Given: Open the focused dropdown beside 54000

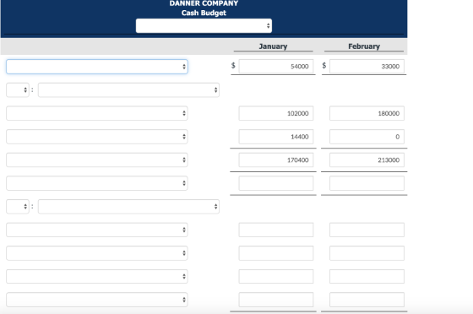Looking at the screenshot, I should pyautogui.click(x=97, y=67).
